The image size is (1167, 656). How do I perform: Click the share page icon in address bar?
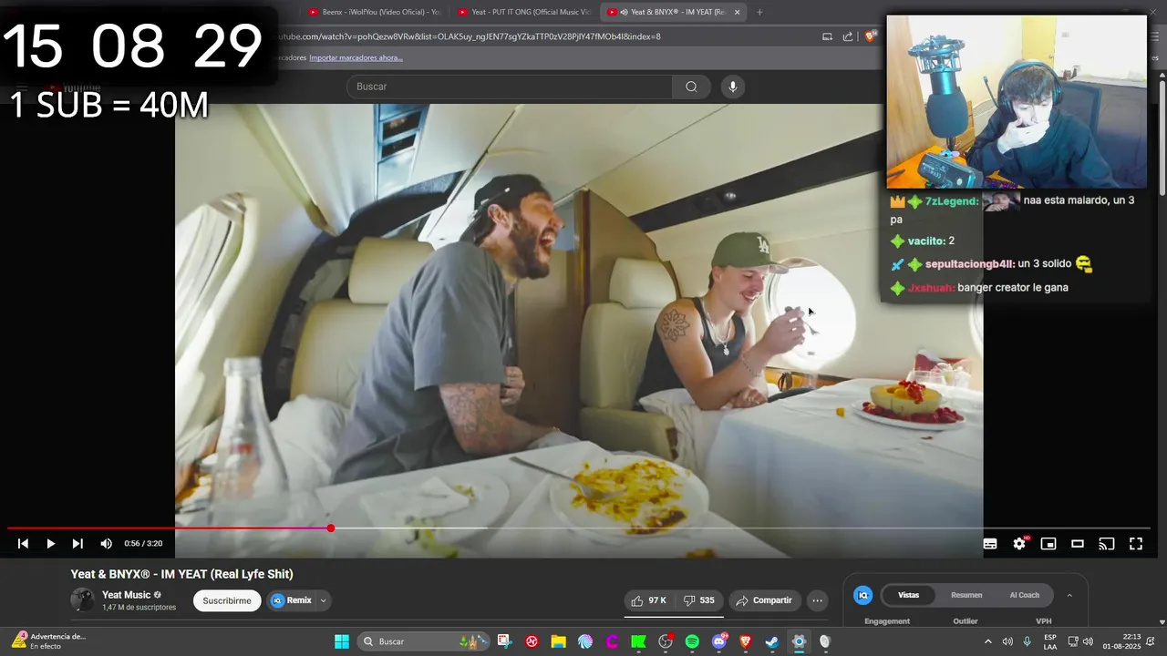click(x=848, y=36)
